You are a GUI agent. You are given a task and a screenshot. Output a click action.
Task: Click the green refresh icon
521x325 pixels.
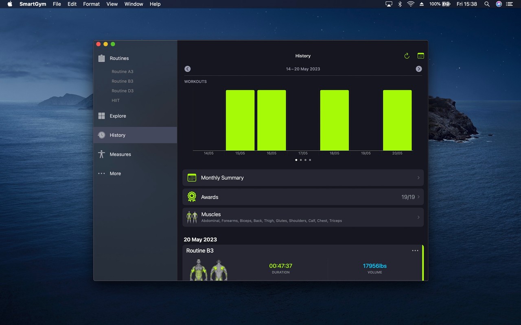point(407,56)
